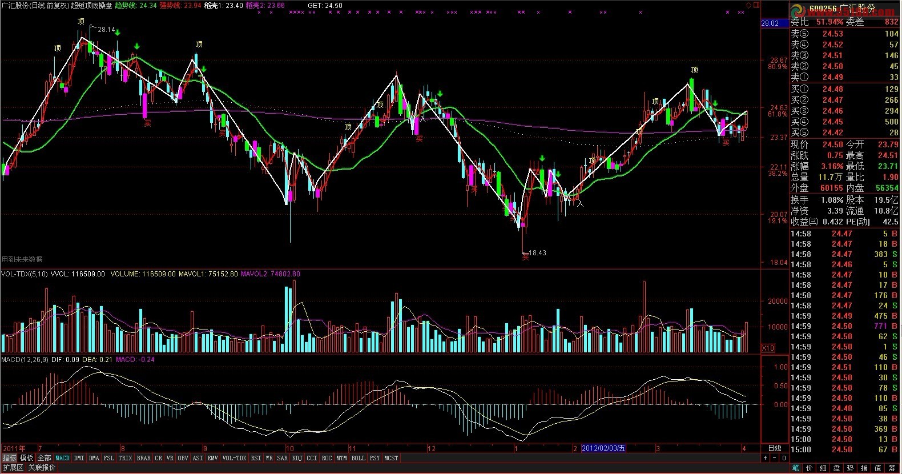
Task: Click the 外盘 60155 value
Action: coord(832,188)
